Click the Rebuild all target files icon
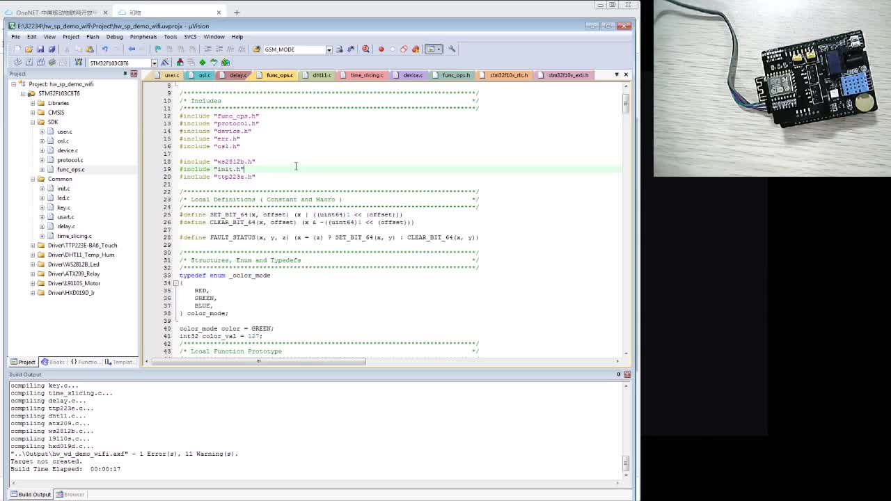The width and height of the screenshot is (891, 501). point(40,63)
